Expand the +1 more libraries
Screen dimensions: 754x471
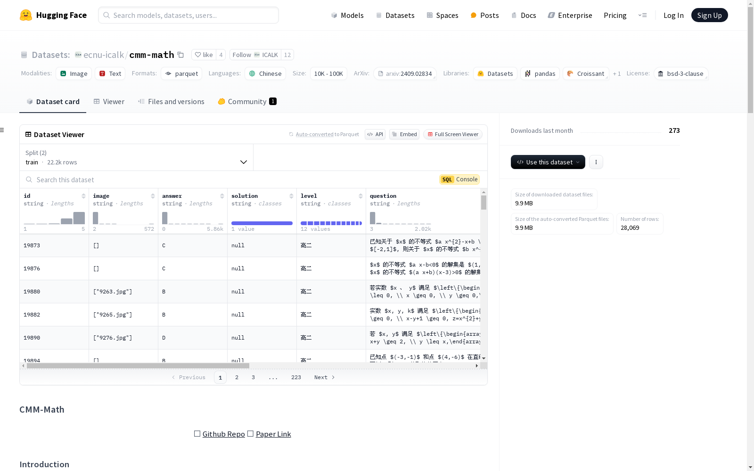click(x=616, y=74)
